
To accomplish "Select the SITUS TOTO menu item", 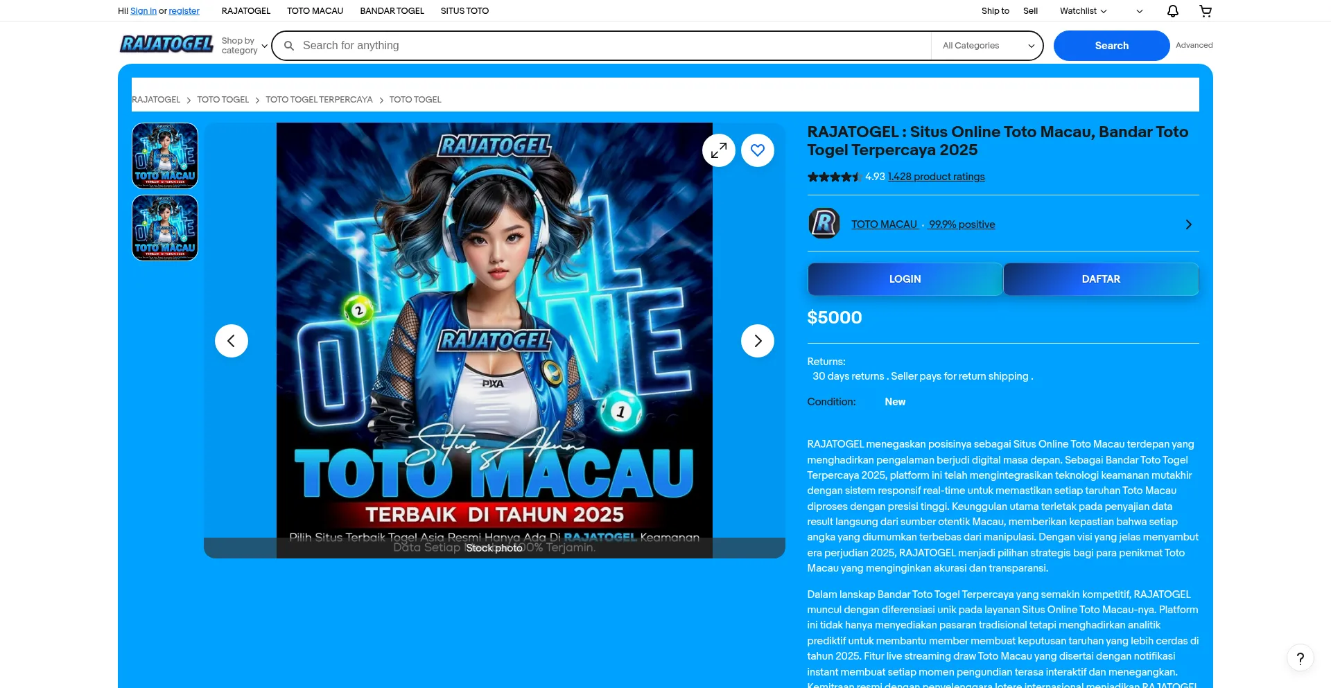I will [464, 11].
